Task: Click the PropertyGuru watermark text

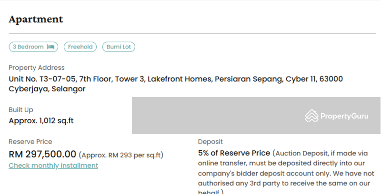Action: click(344, 116)
